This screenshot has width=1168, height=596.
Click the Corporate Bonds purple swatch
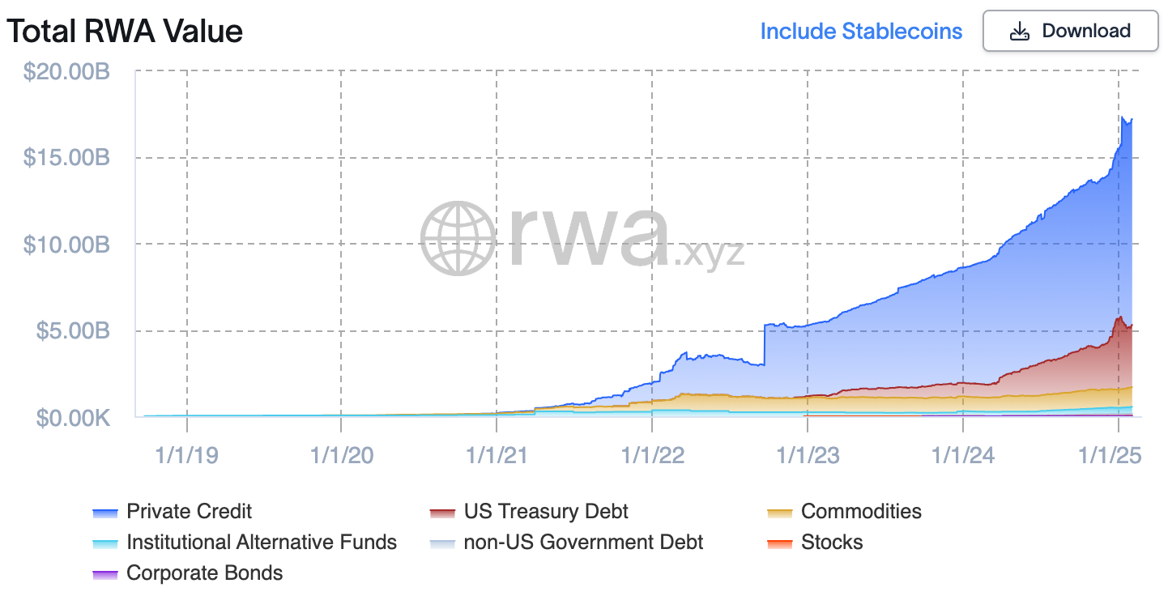(x=106, y=574)
